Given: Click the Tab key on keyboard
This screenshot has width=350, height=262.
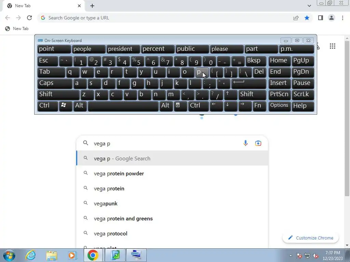Looking at the screenshot, I should click(x=51, y=72).
